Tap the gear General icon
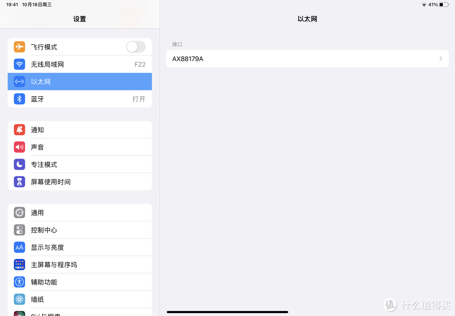The height and width of the screenshot is (316, 455). coord(19,212)
